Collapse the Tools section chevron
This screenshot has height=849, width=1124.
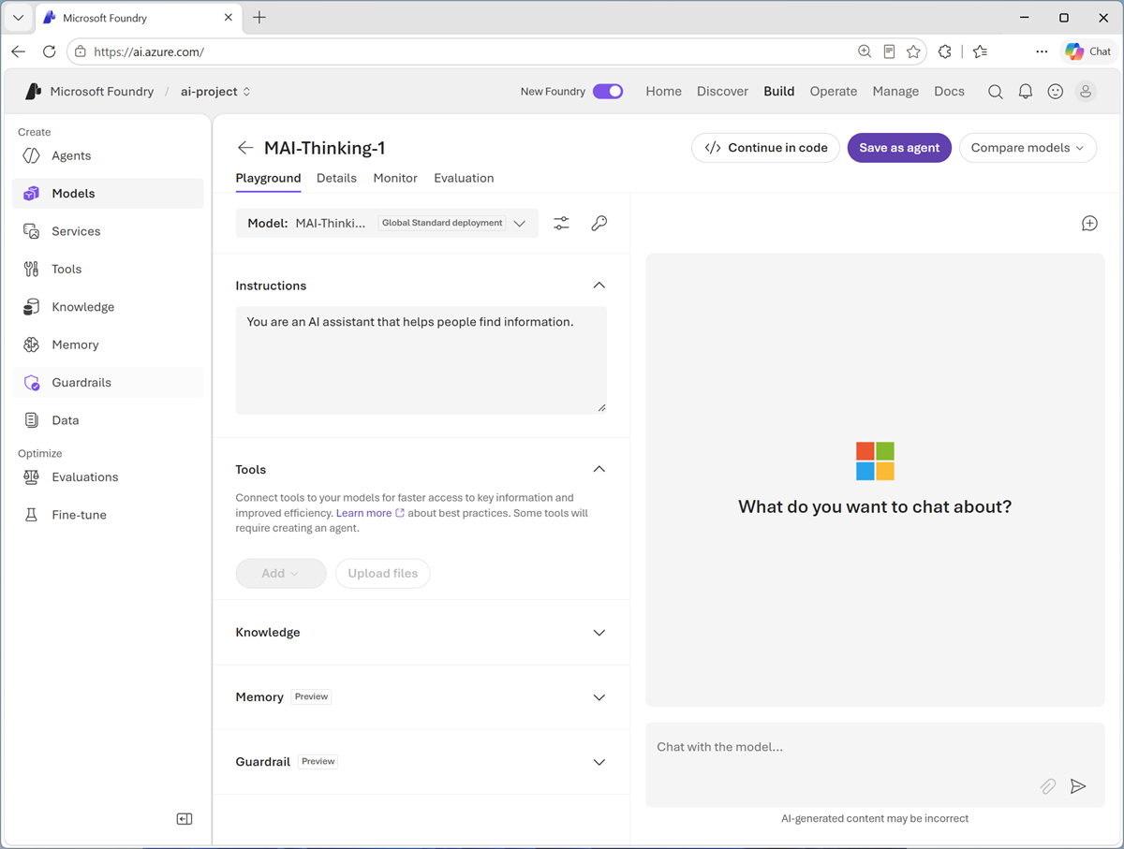(x=599, y=469)
